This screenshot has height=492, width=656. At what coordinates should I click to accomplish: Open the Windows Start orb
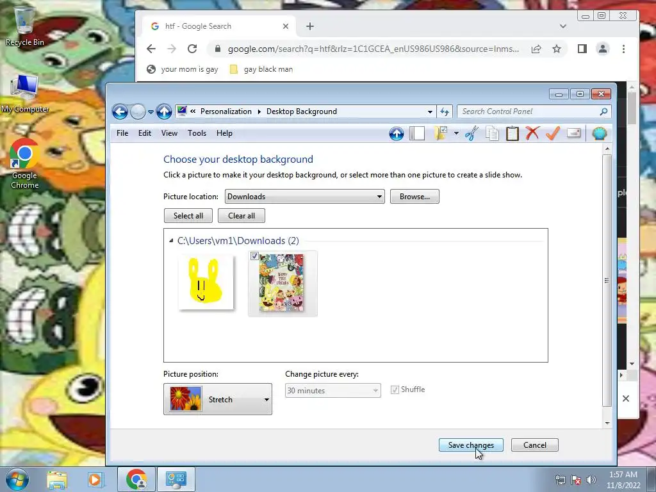[17, 479]
